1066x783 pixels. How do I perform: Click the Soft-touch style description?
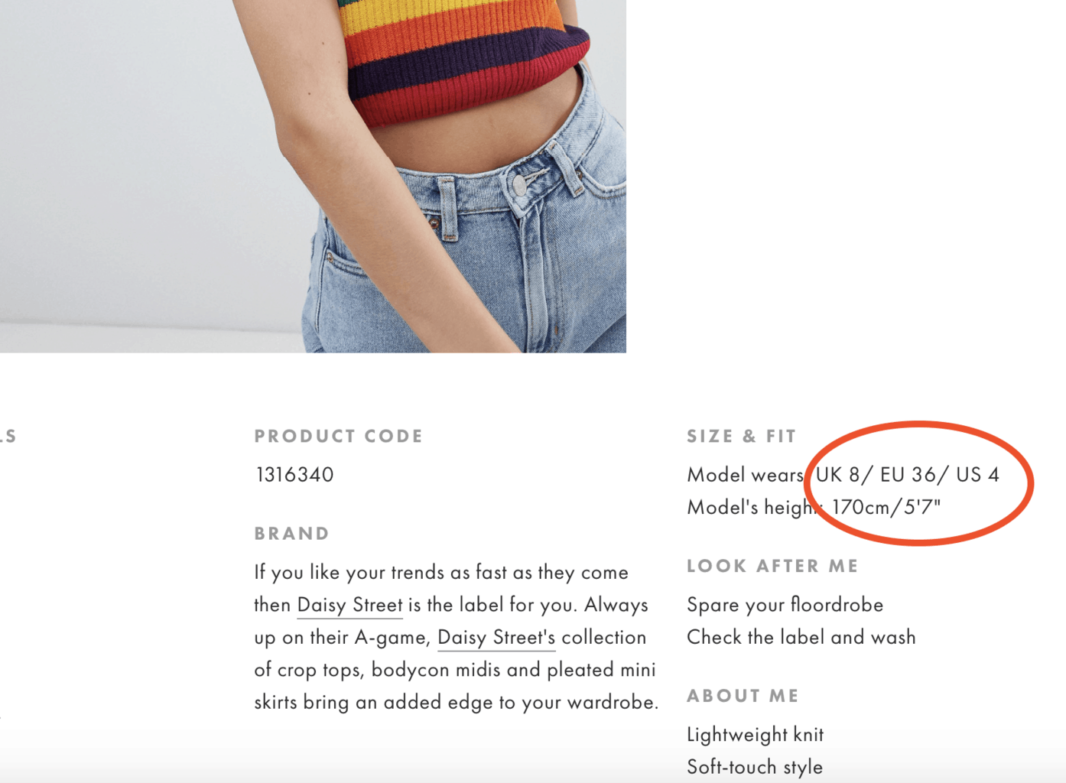coord(755,767)
